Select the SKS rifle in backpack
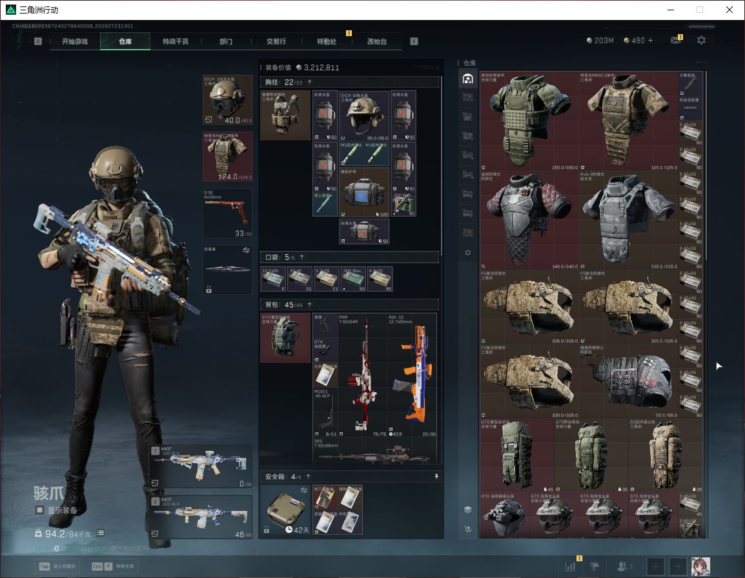745x578 pixels. click(374, 451)
